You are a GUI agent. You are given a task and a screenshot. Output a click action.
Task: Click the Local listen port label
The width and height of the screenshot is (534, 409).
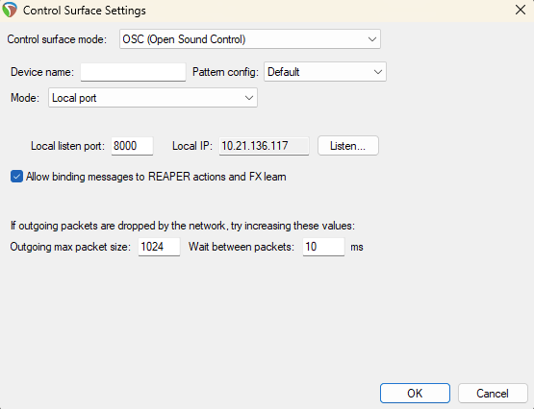(67, 146)
